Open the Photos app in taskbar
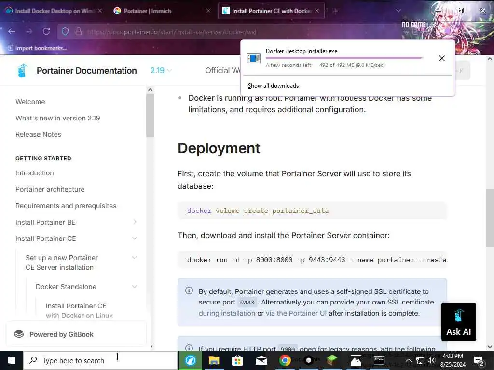Viewport: 494px width, 370px height. (x=356, y=360)
